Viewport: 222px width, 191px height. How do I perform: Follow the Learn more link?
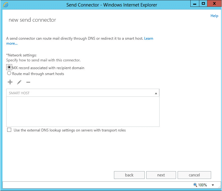point(148,38)
